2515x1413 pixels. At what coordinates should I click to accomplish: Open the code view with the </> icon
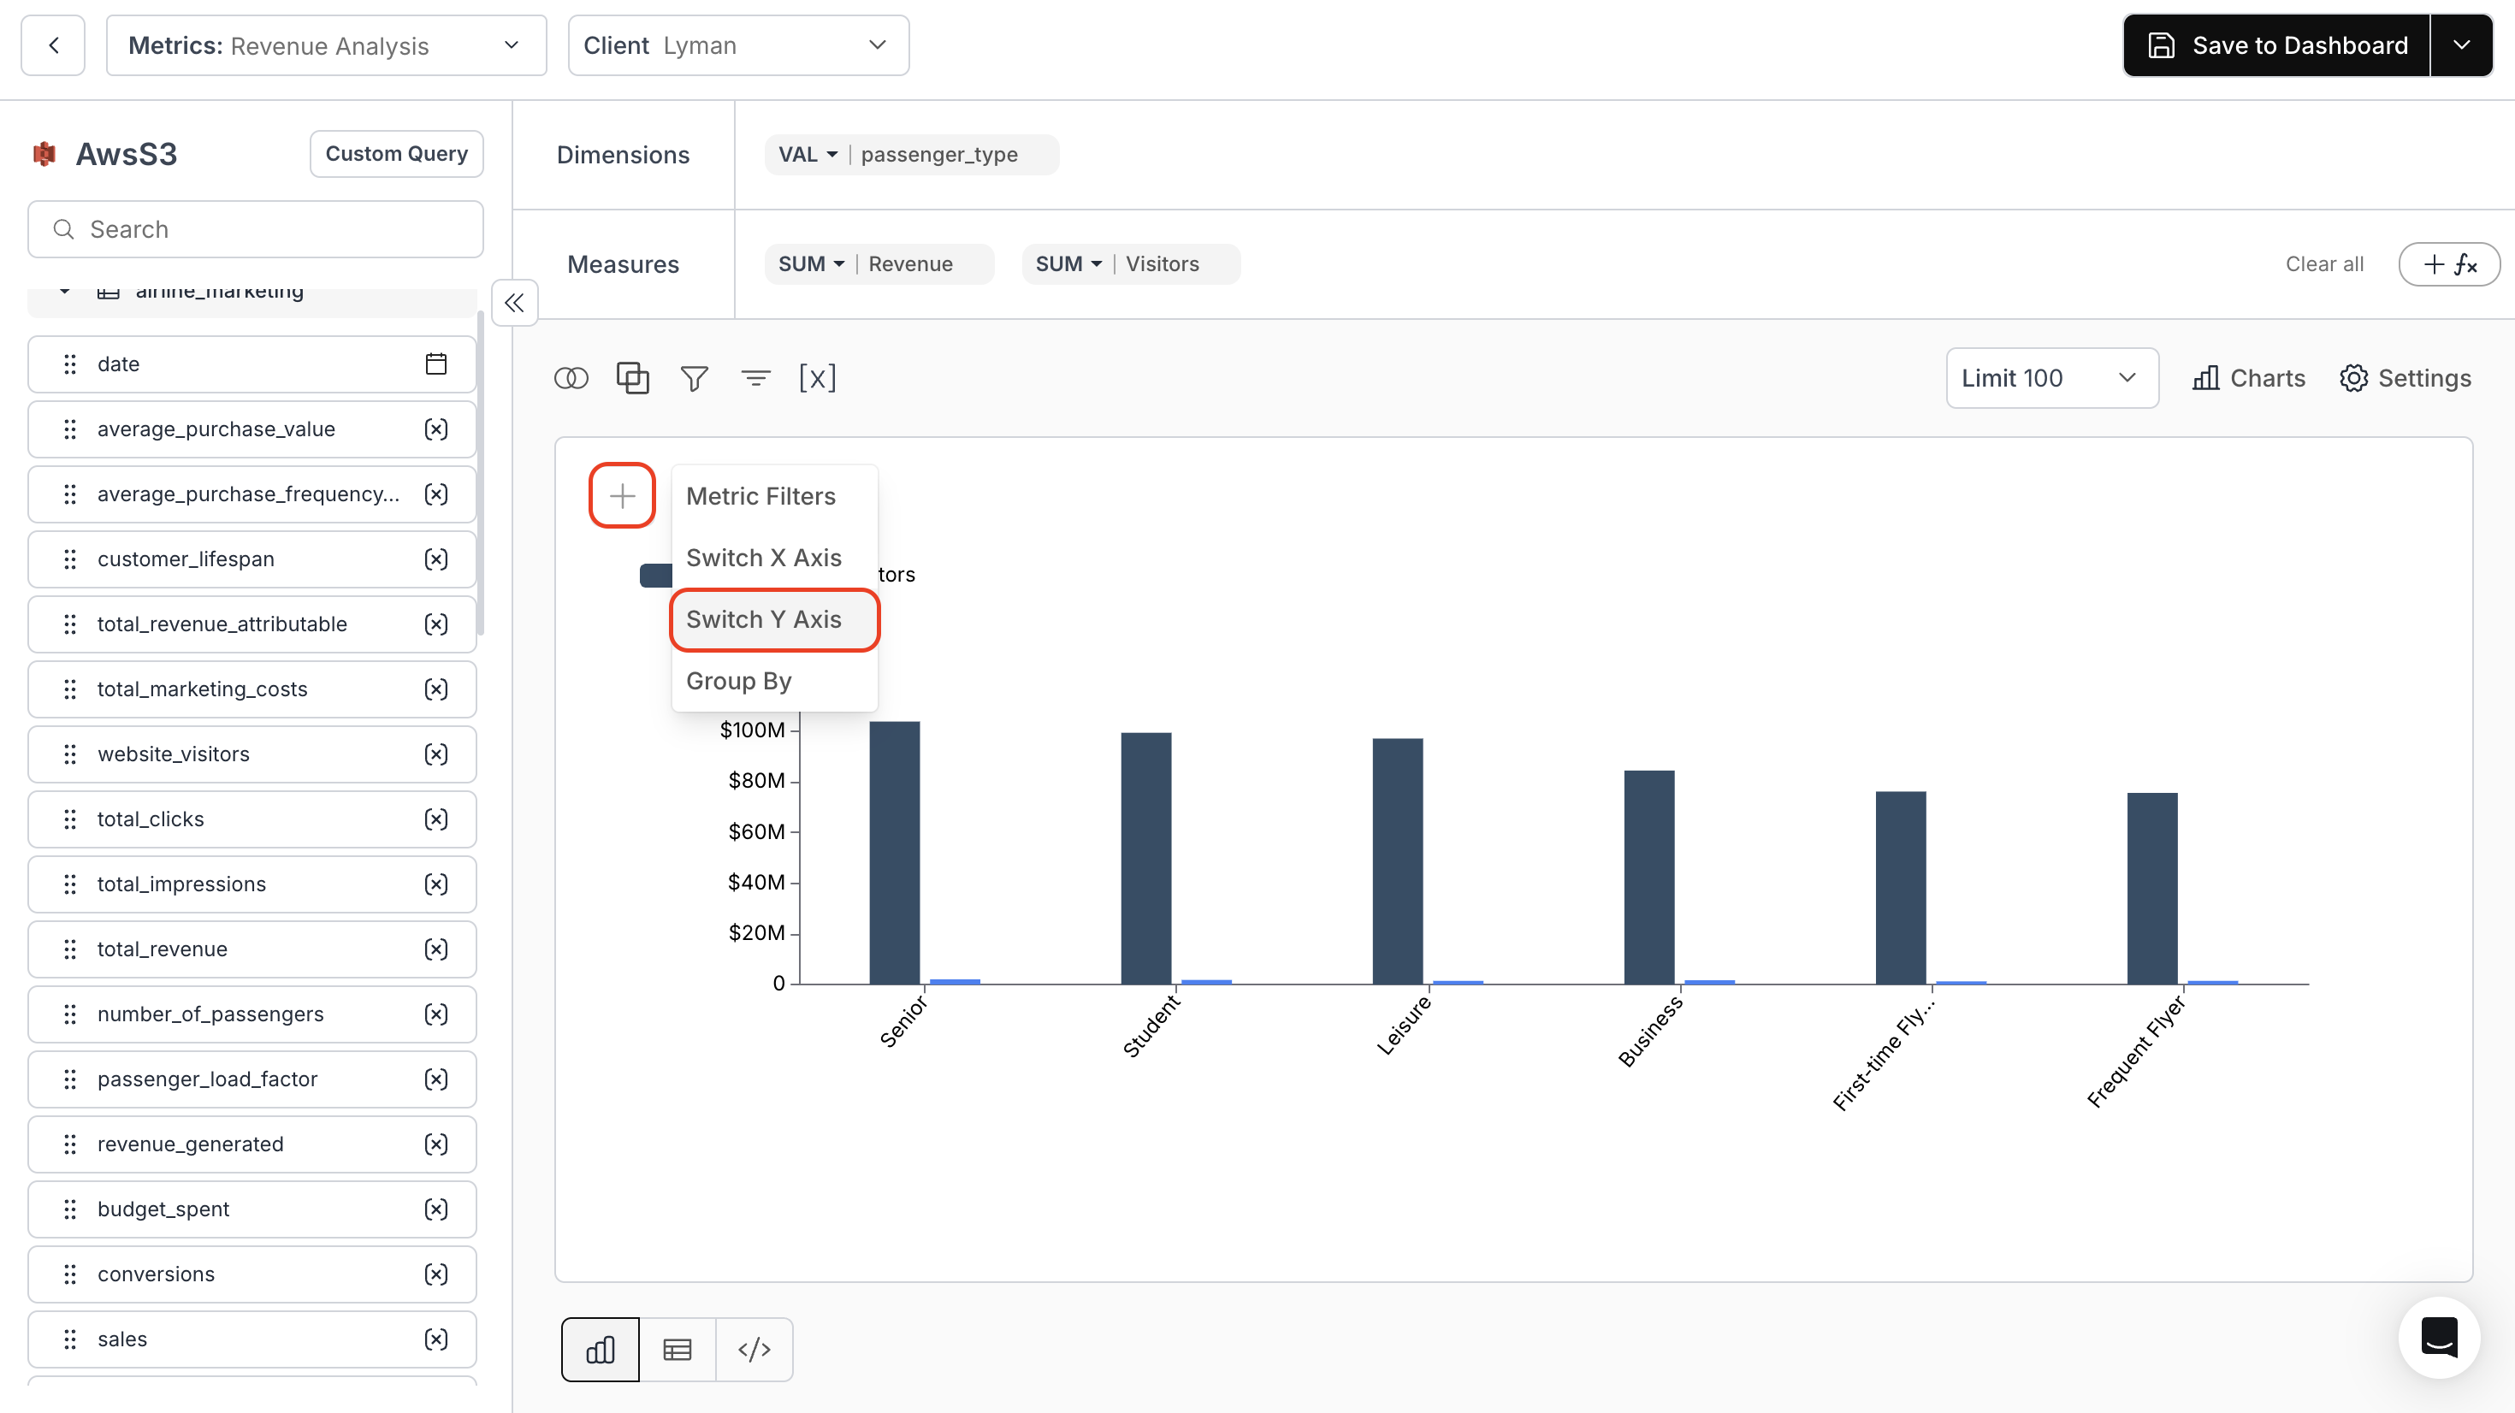point(754,1349)
